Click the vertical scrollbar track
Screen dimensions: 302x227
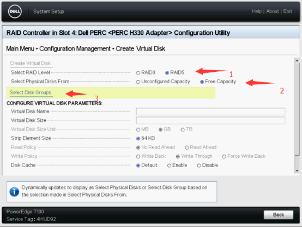pyautogui.click(x=297, y=115)
